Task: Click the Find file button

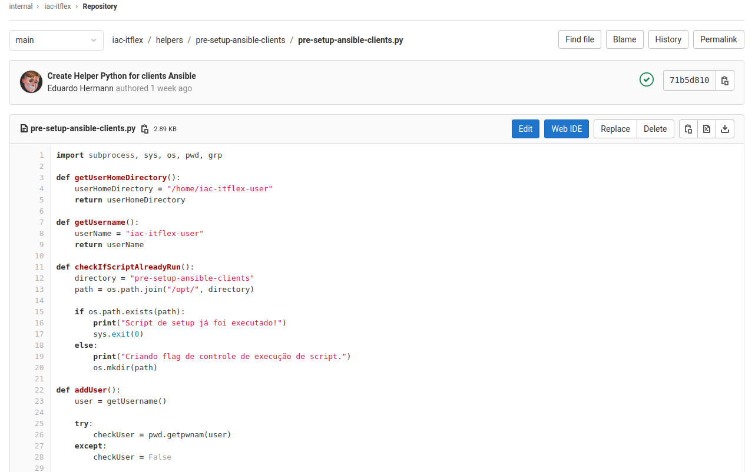Action: pyautogui.click(x=580, y=39)
